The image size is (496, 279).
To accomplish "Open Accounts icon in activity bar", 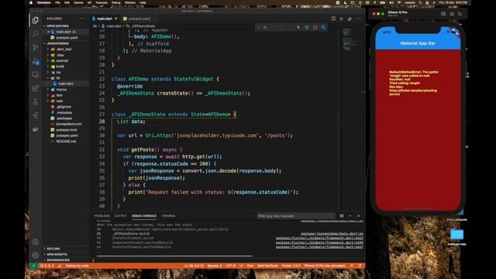I will (36, 242).
